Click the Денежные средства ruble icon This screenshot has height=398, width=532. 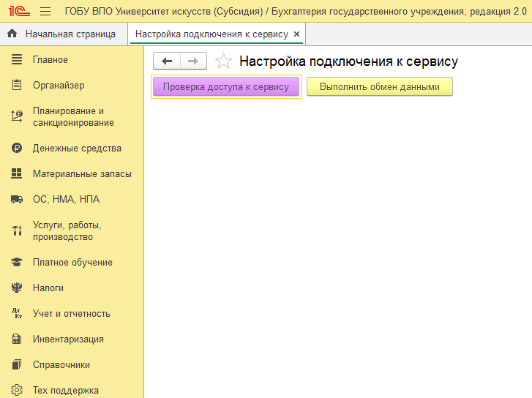pos(17,148)
